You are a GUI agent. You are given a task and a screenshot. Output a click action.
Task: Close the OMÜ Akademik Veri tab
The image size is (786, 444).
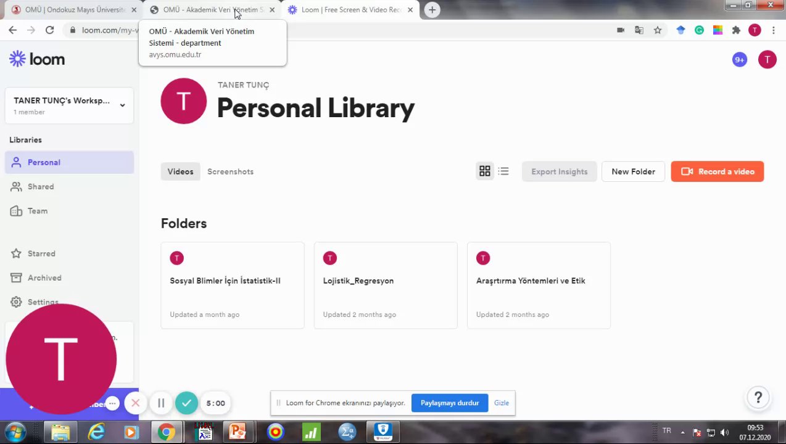(272, 10)
